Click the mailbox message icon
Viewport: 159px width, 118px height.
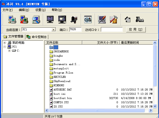pyautogui.click(x=74, y=19)
